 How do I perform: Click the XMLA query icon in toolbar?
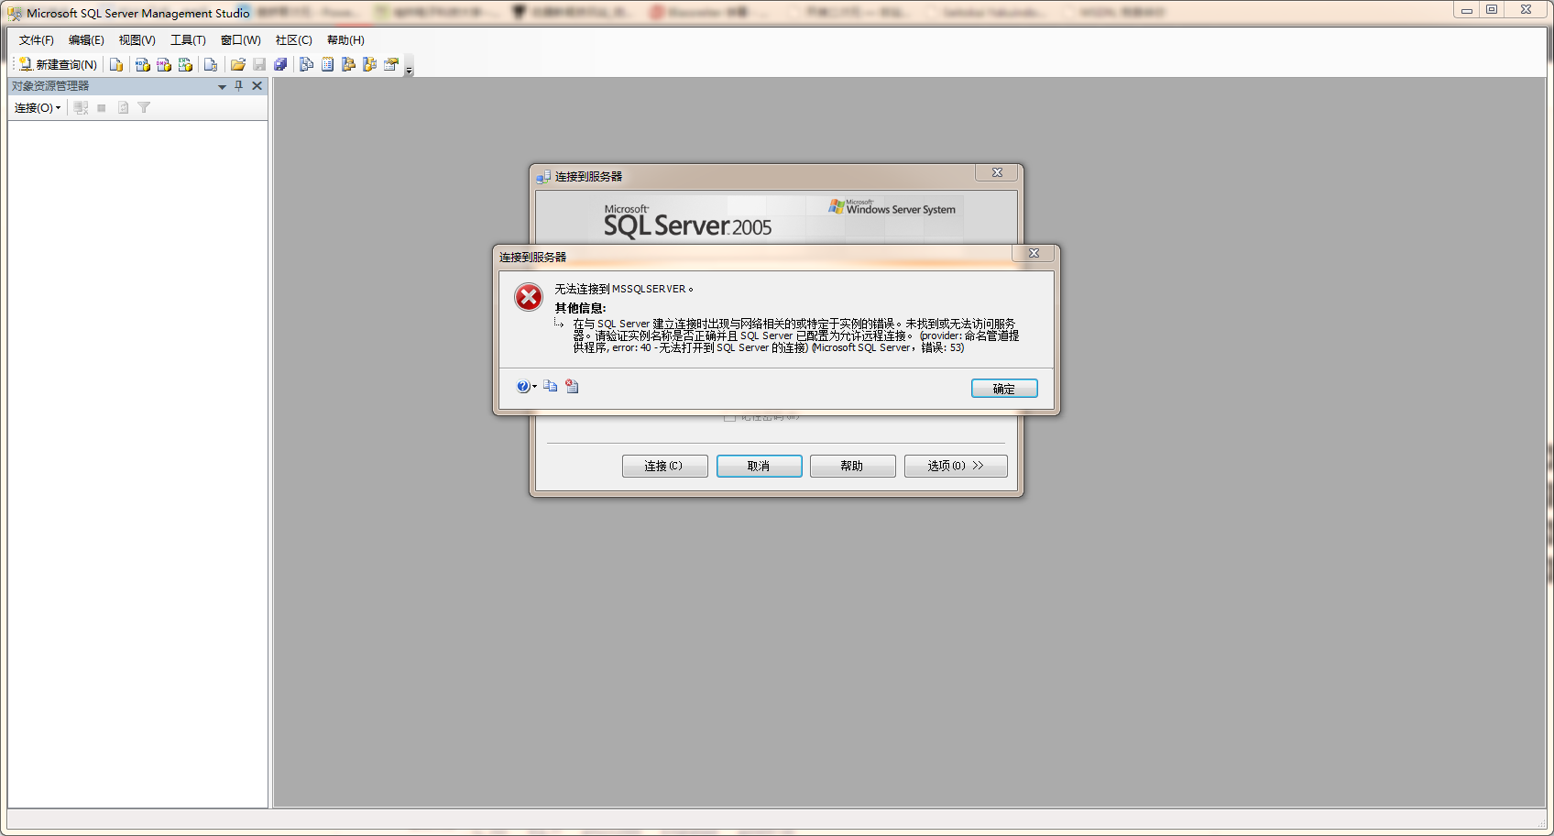185,64
